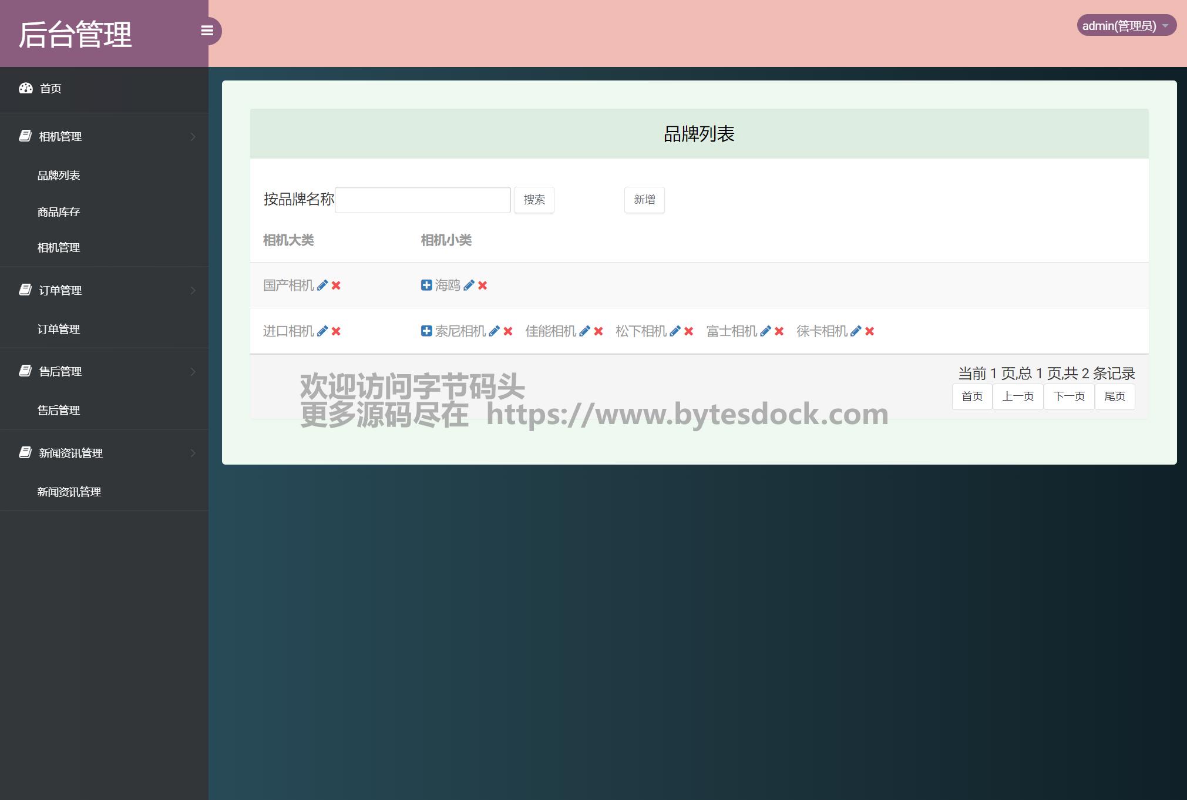1187x800 pixels.
Task: Add subcategory via plus icon beside 海鸥
Action: pos(426,285)
